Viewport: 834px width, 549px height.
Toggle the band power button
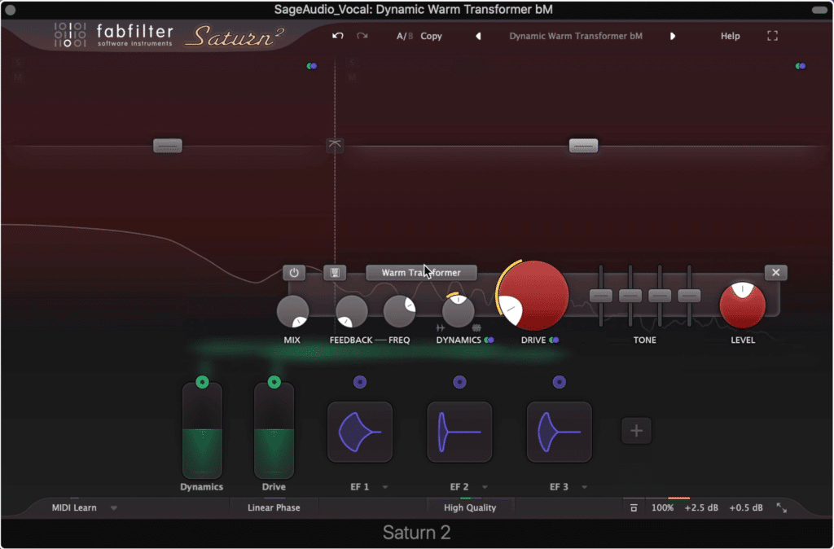(x=293, y=273)
